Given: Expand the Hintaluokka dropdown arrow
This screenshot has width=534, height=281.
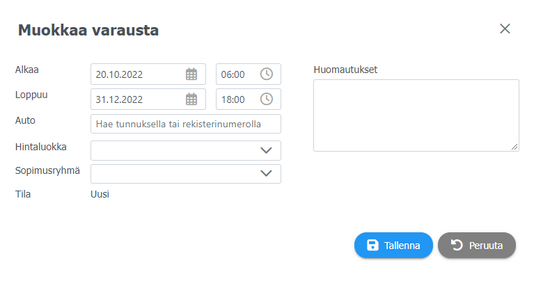Looking at the screenshot, I should pyautogui.click(x=266, y=150).
